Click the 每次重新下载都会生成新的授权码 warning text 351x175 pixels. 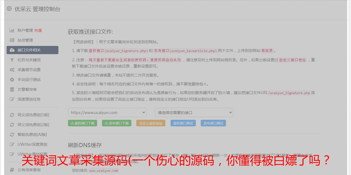[117, 60]
